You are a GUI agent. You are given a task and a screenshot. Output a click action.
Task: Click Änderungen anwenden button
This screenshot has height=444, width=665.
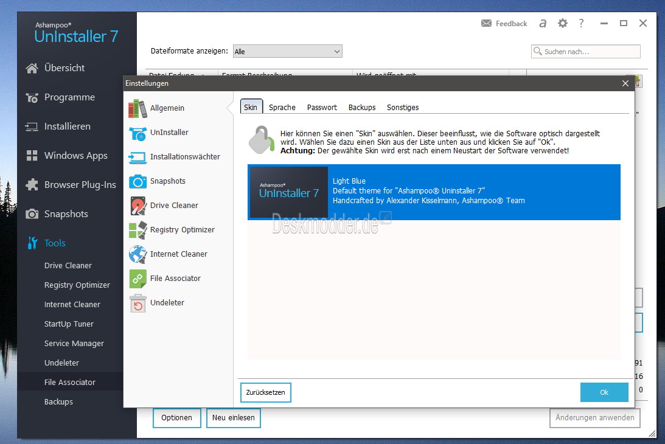594,418
